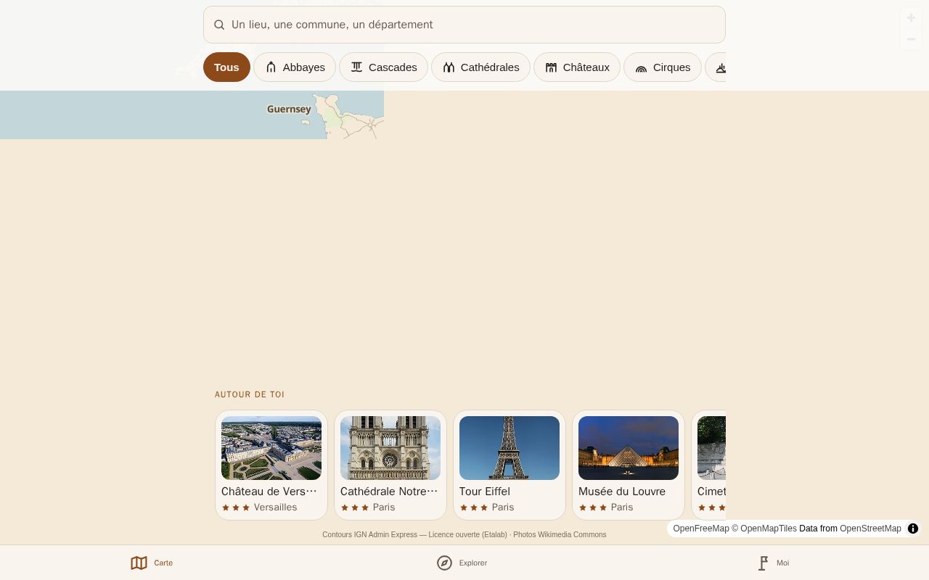This screenshot has height=580, width=929.
Task: Click the Cathédrale Notre… title
Action: [389, 492]
